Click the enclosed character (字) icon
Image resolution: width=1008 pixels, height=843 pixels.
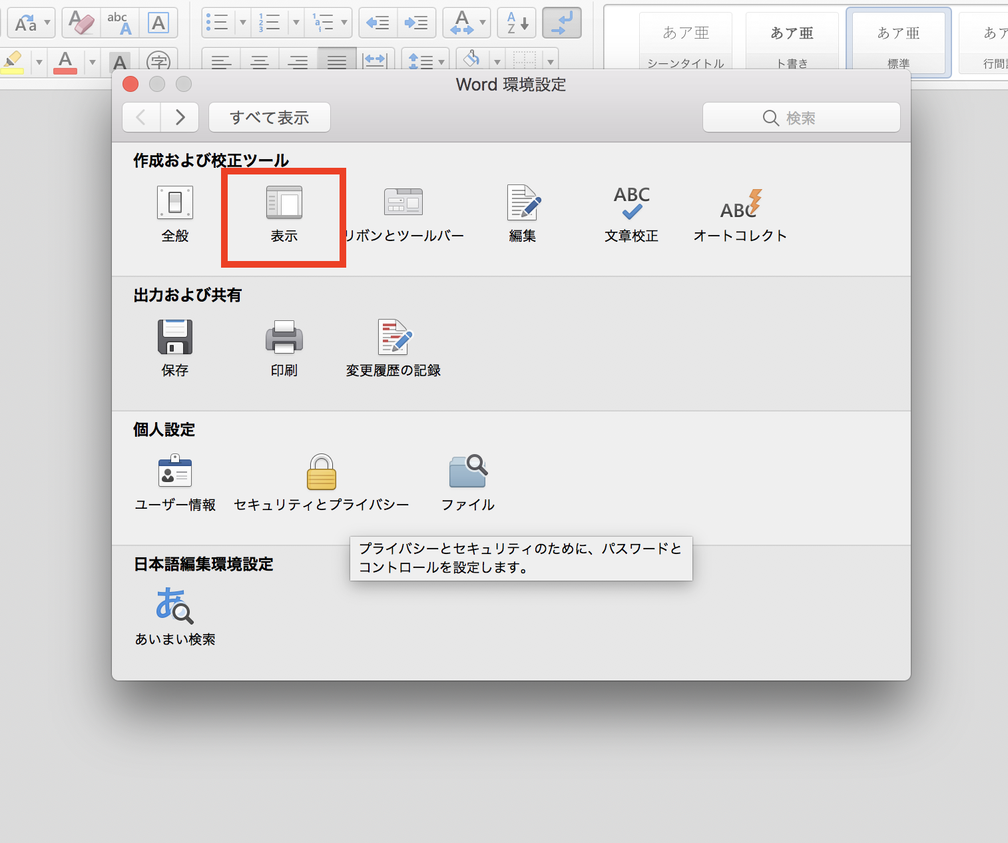[x=158, y=63]
